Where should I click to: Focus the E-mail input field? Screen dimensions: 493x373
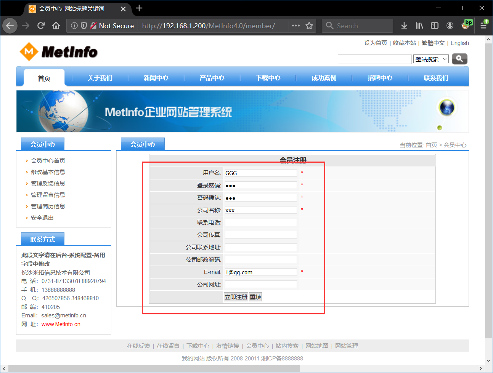261,272
